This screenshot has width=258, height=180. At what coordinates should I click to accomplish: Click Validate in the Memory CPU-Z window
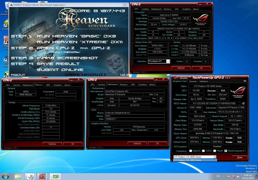tap(52, 144)
